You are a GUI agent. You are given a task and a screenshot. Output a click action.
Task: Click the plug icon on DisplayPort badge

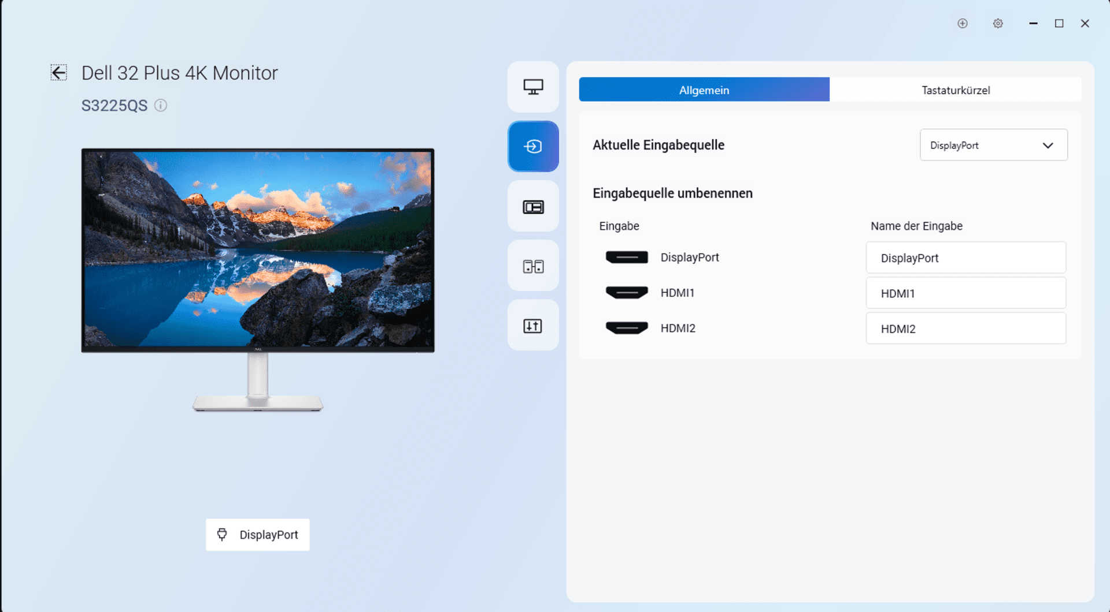point(222,535)
